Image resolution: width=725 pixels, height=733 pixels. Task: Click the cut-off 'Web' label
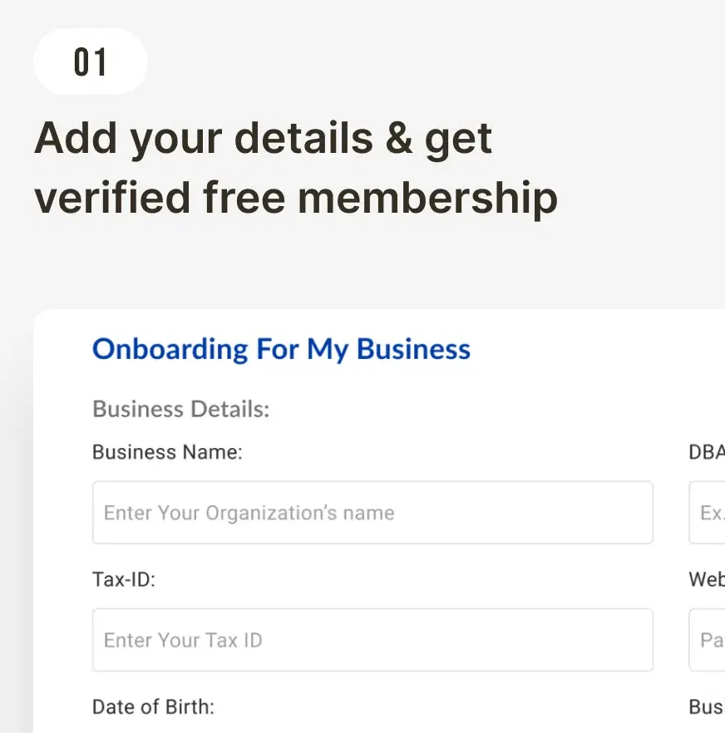(x=707, y=579)
